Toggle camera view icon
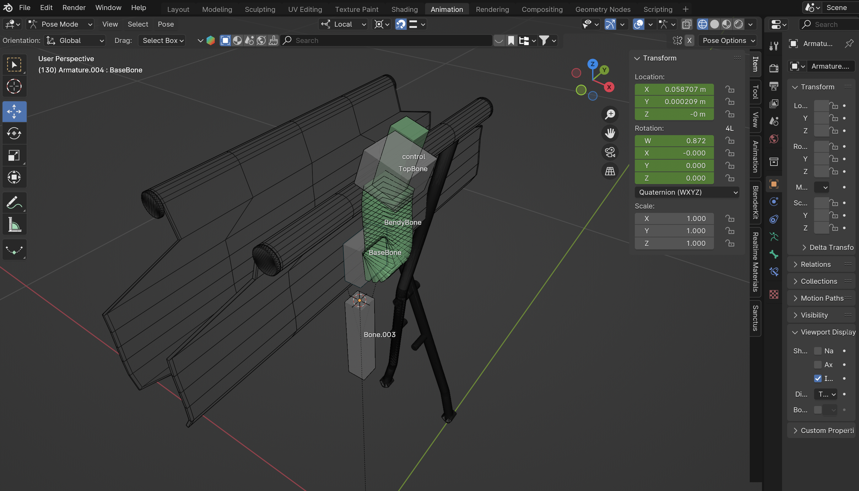Viewport: 859px width, 491px height. pos(610,152)
